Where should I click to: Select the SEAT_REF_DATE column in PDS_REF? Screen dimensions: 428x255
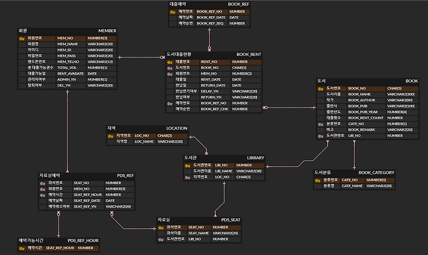click(87, 201)
